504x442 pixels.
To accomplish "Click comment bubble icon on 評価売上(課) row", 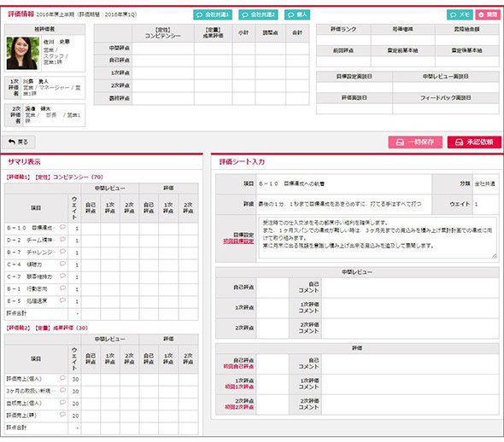I will point(62,415).
